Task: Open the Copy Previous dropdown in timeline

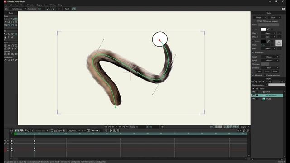Action: [73, 131]
